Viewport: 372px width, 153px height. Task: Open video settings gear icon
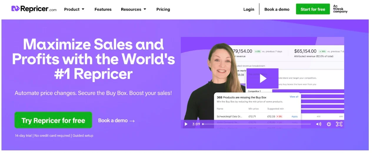tap(329, 124)
